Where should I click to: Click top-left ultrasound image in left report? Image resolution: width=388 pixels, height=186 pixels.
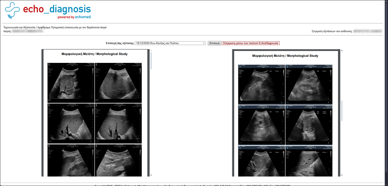tap(71, 82)
